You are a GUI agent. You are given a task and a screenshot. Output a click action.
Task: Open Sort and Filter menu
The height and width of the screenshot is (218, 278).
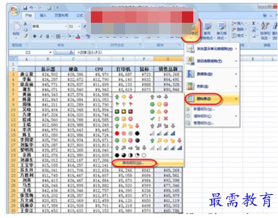click(x=265, y=30)
